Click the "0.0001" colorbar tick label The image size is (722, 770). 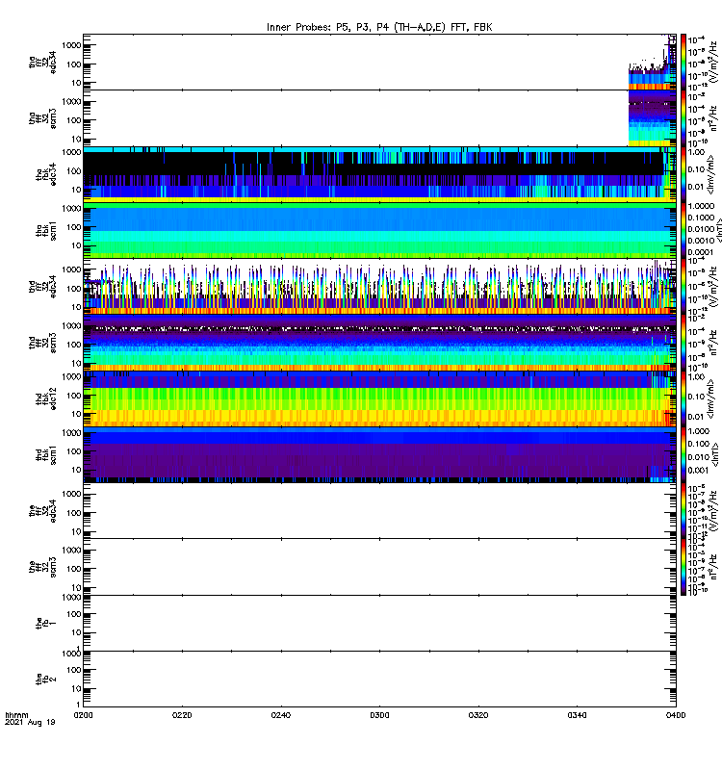(x=701, y=252)
